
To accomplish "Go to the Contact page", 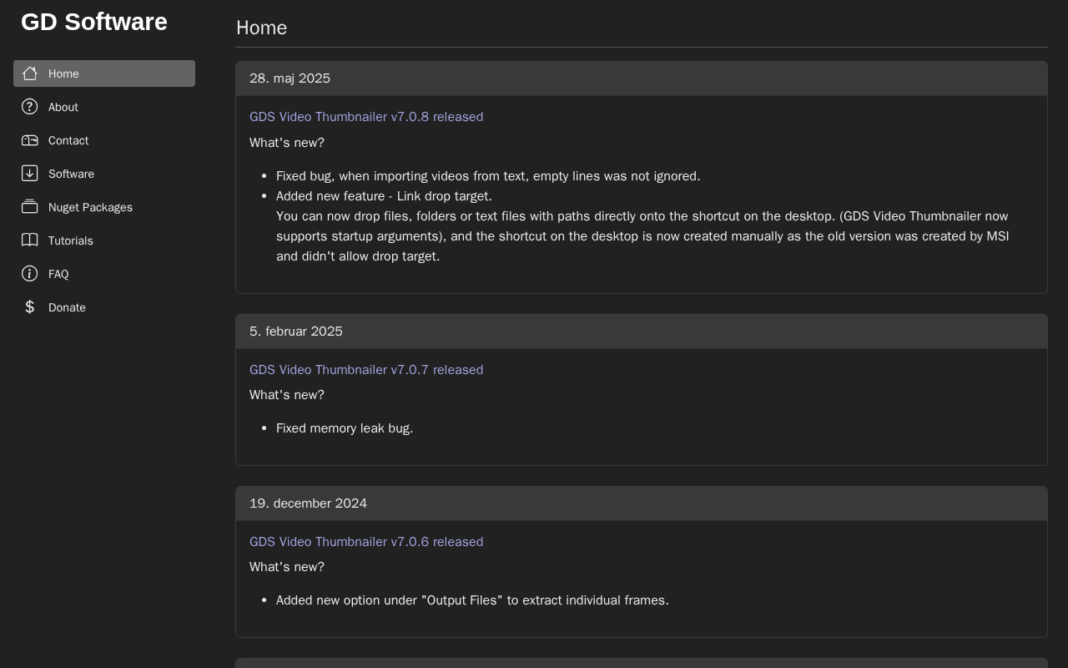I will pyautogui.click(x=68, y=140).
